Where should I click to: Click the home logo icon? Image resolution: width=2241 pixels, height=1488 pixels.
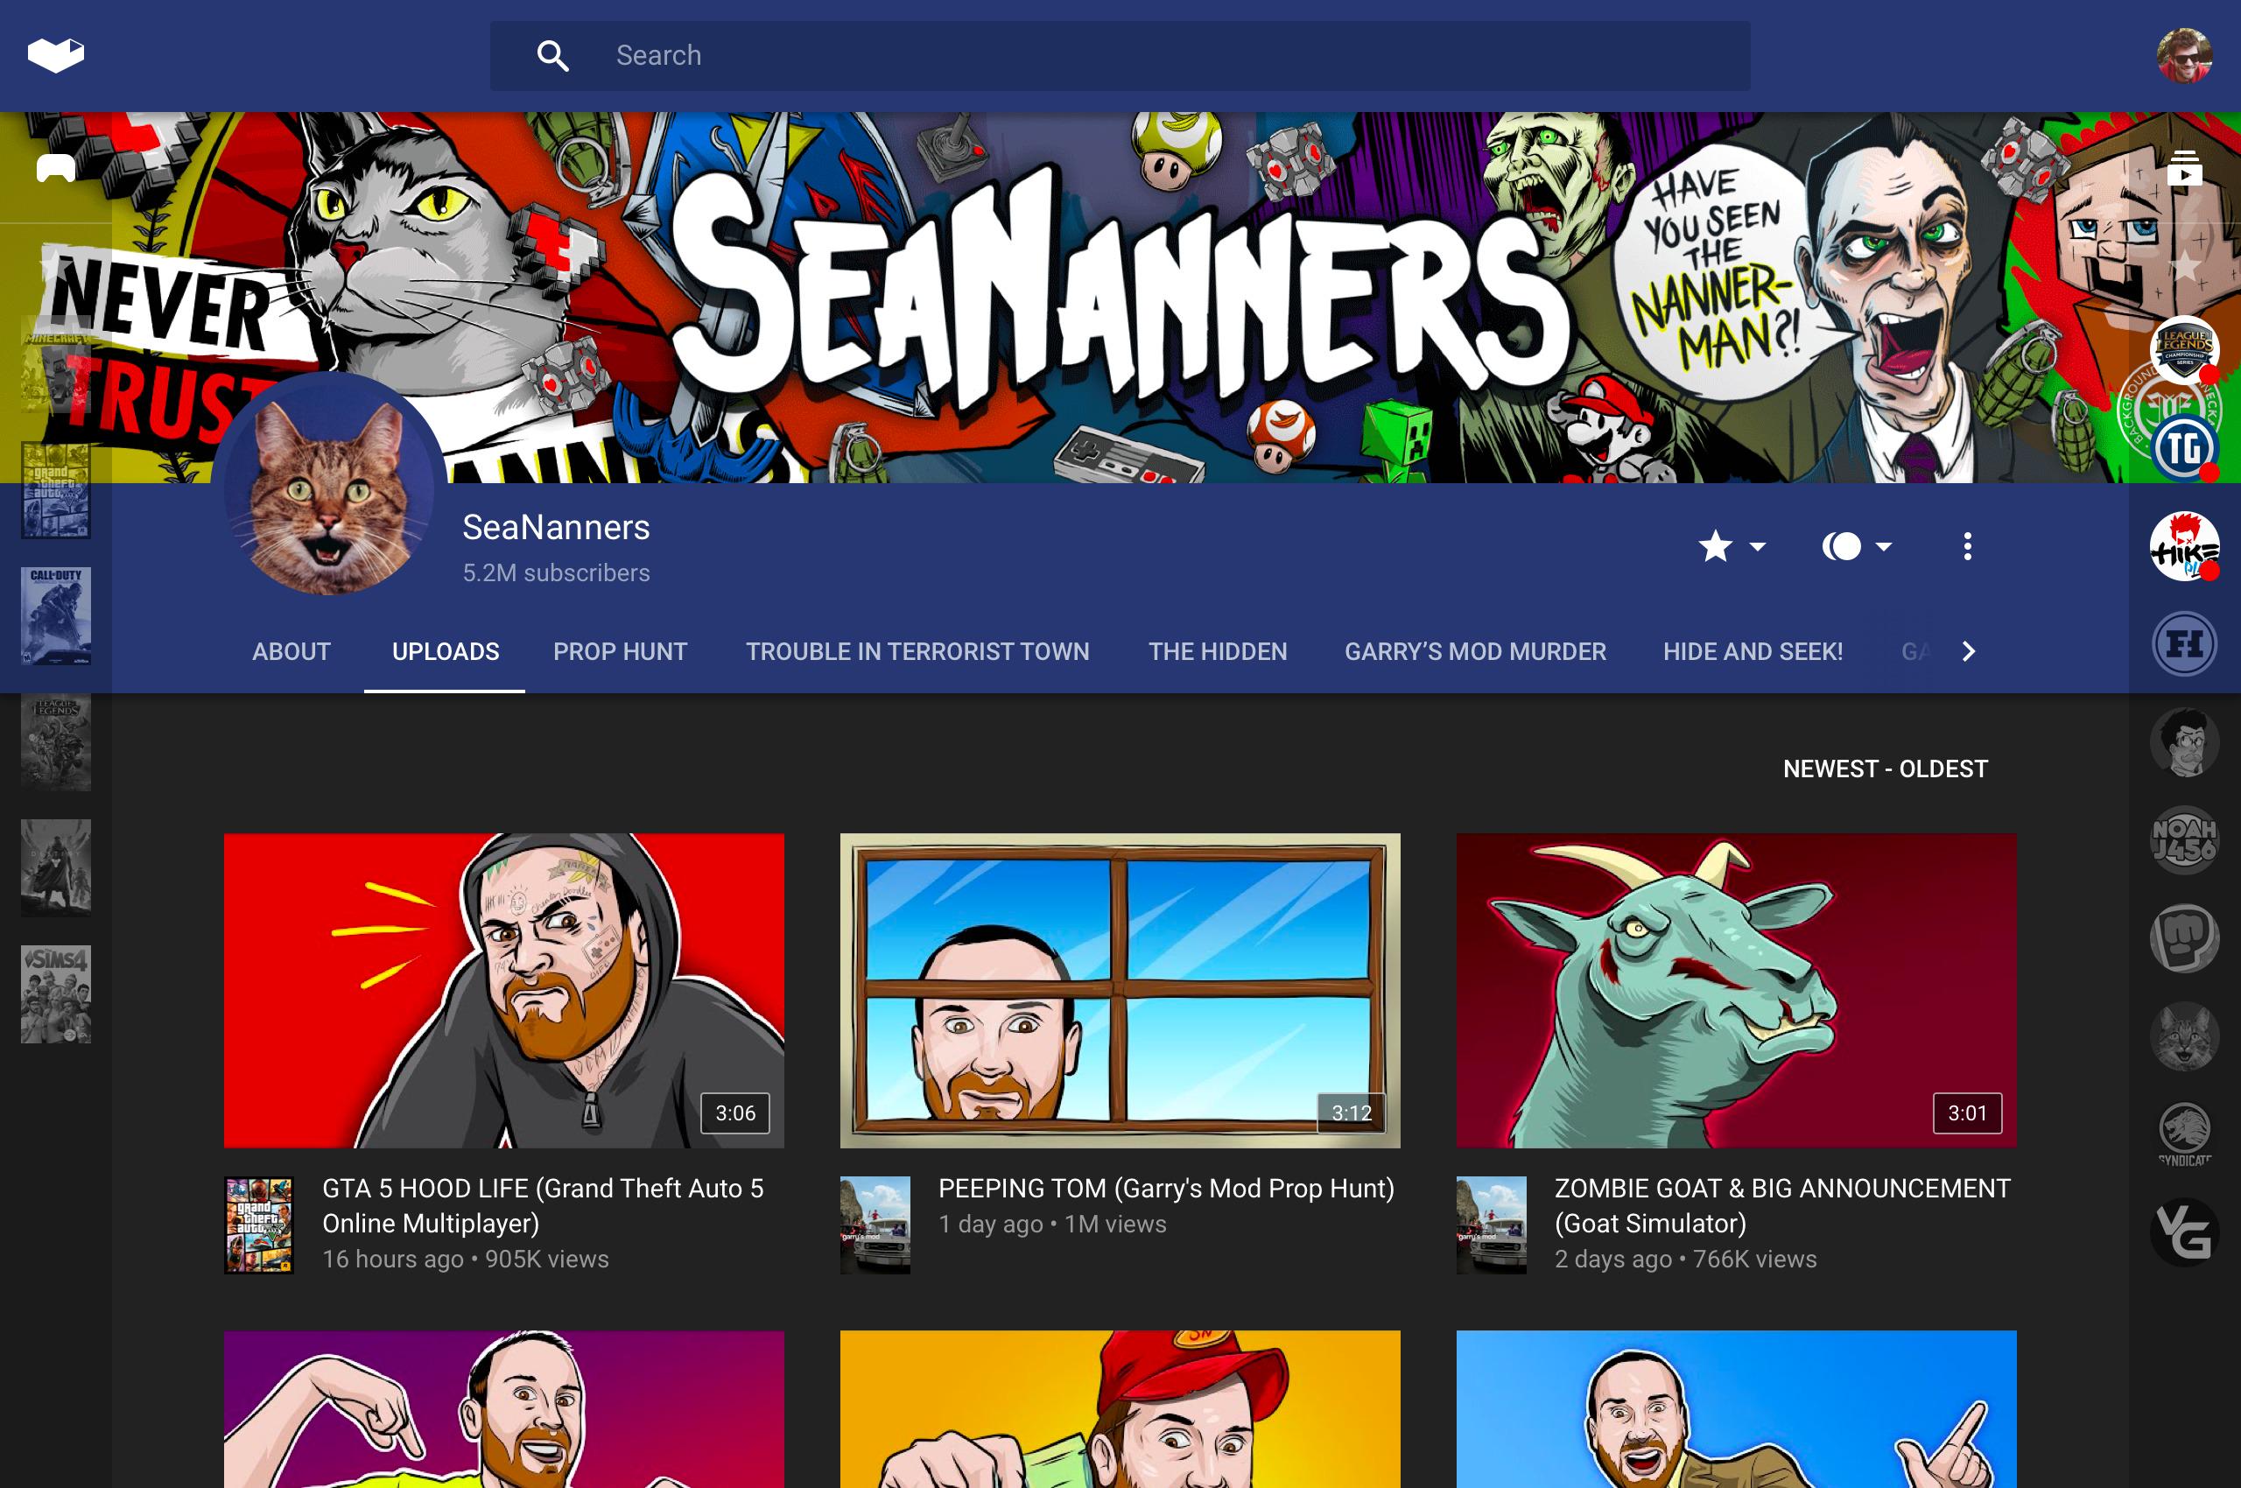coord(55,55)
